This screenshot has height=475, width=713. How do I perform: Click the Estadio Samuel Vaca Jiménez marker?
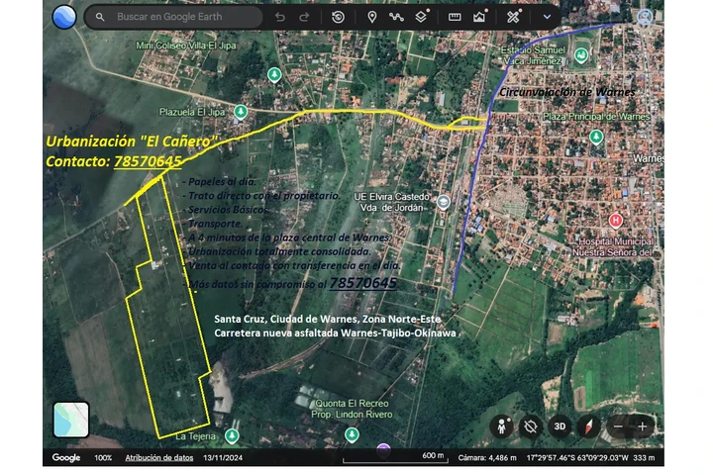581,55
